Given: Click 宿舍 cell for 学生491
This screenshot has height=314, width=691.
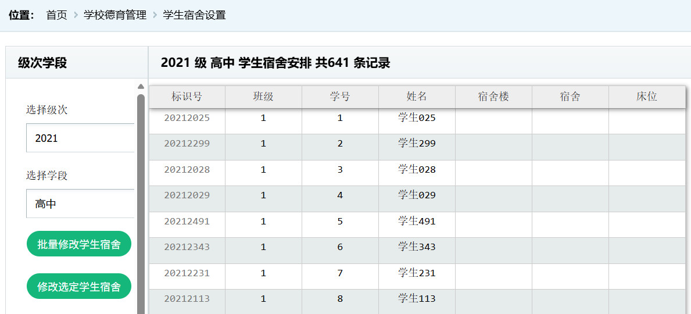Looking at the screenshot, I should [x=570, y=222].
